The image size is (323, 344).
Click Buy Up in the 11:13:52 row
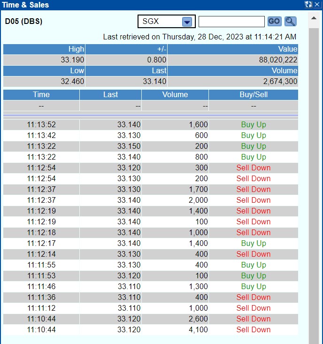pos(254,125)
